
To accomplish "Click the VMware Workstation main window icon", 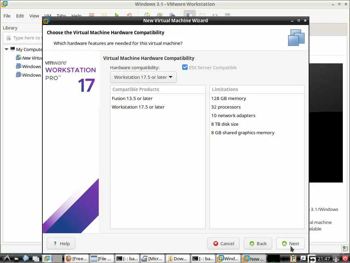I will [4, 4].
